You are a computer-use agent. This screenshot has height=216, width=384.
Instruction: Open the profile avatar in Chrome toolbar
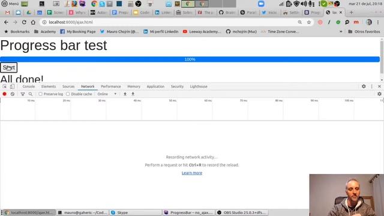click(x=369, y=22)
